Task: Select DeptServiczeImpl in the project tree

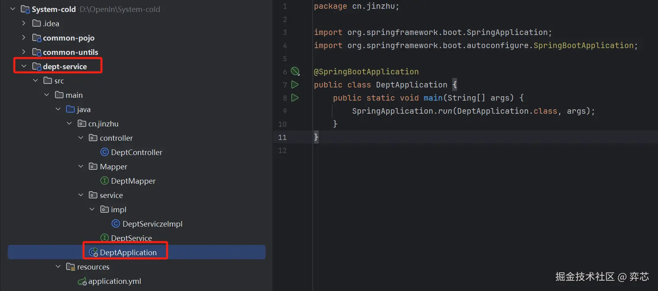Action: tap(152, 224)
